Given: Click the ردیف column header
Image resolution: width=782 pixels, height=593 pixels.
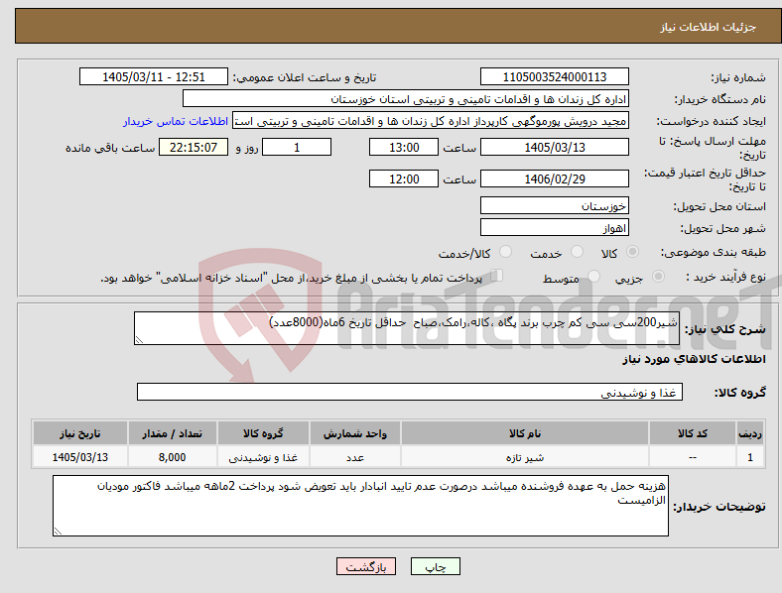Looking at the screenshot, I should (x=749, y=433).
